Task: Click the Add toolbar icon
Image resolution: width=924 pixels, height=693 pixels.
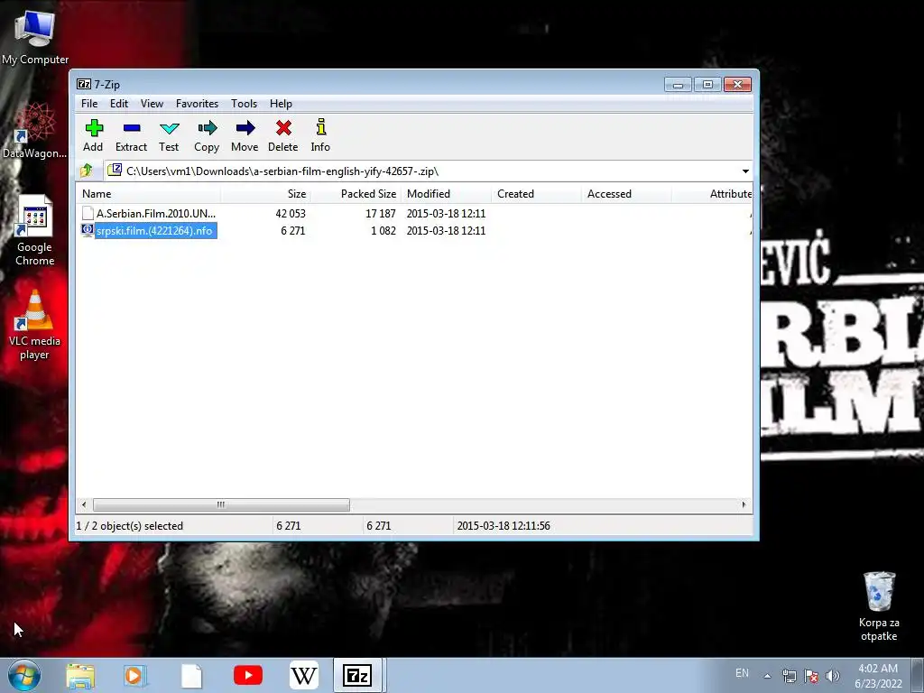Action: click(94, 128)
